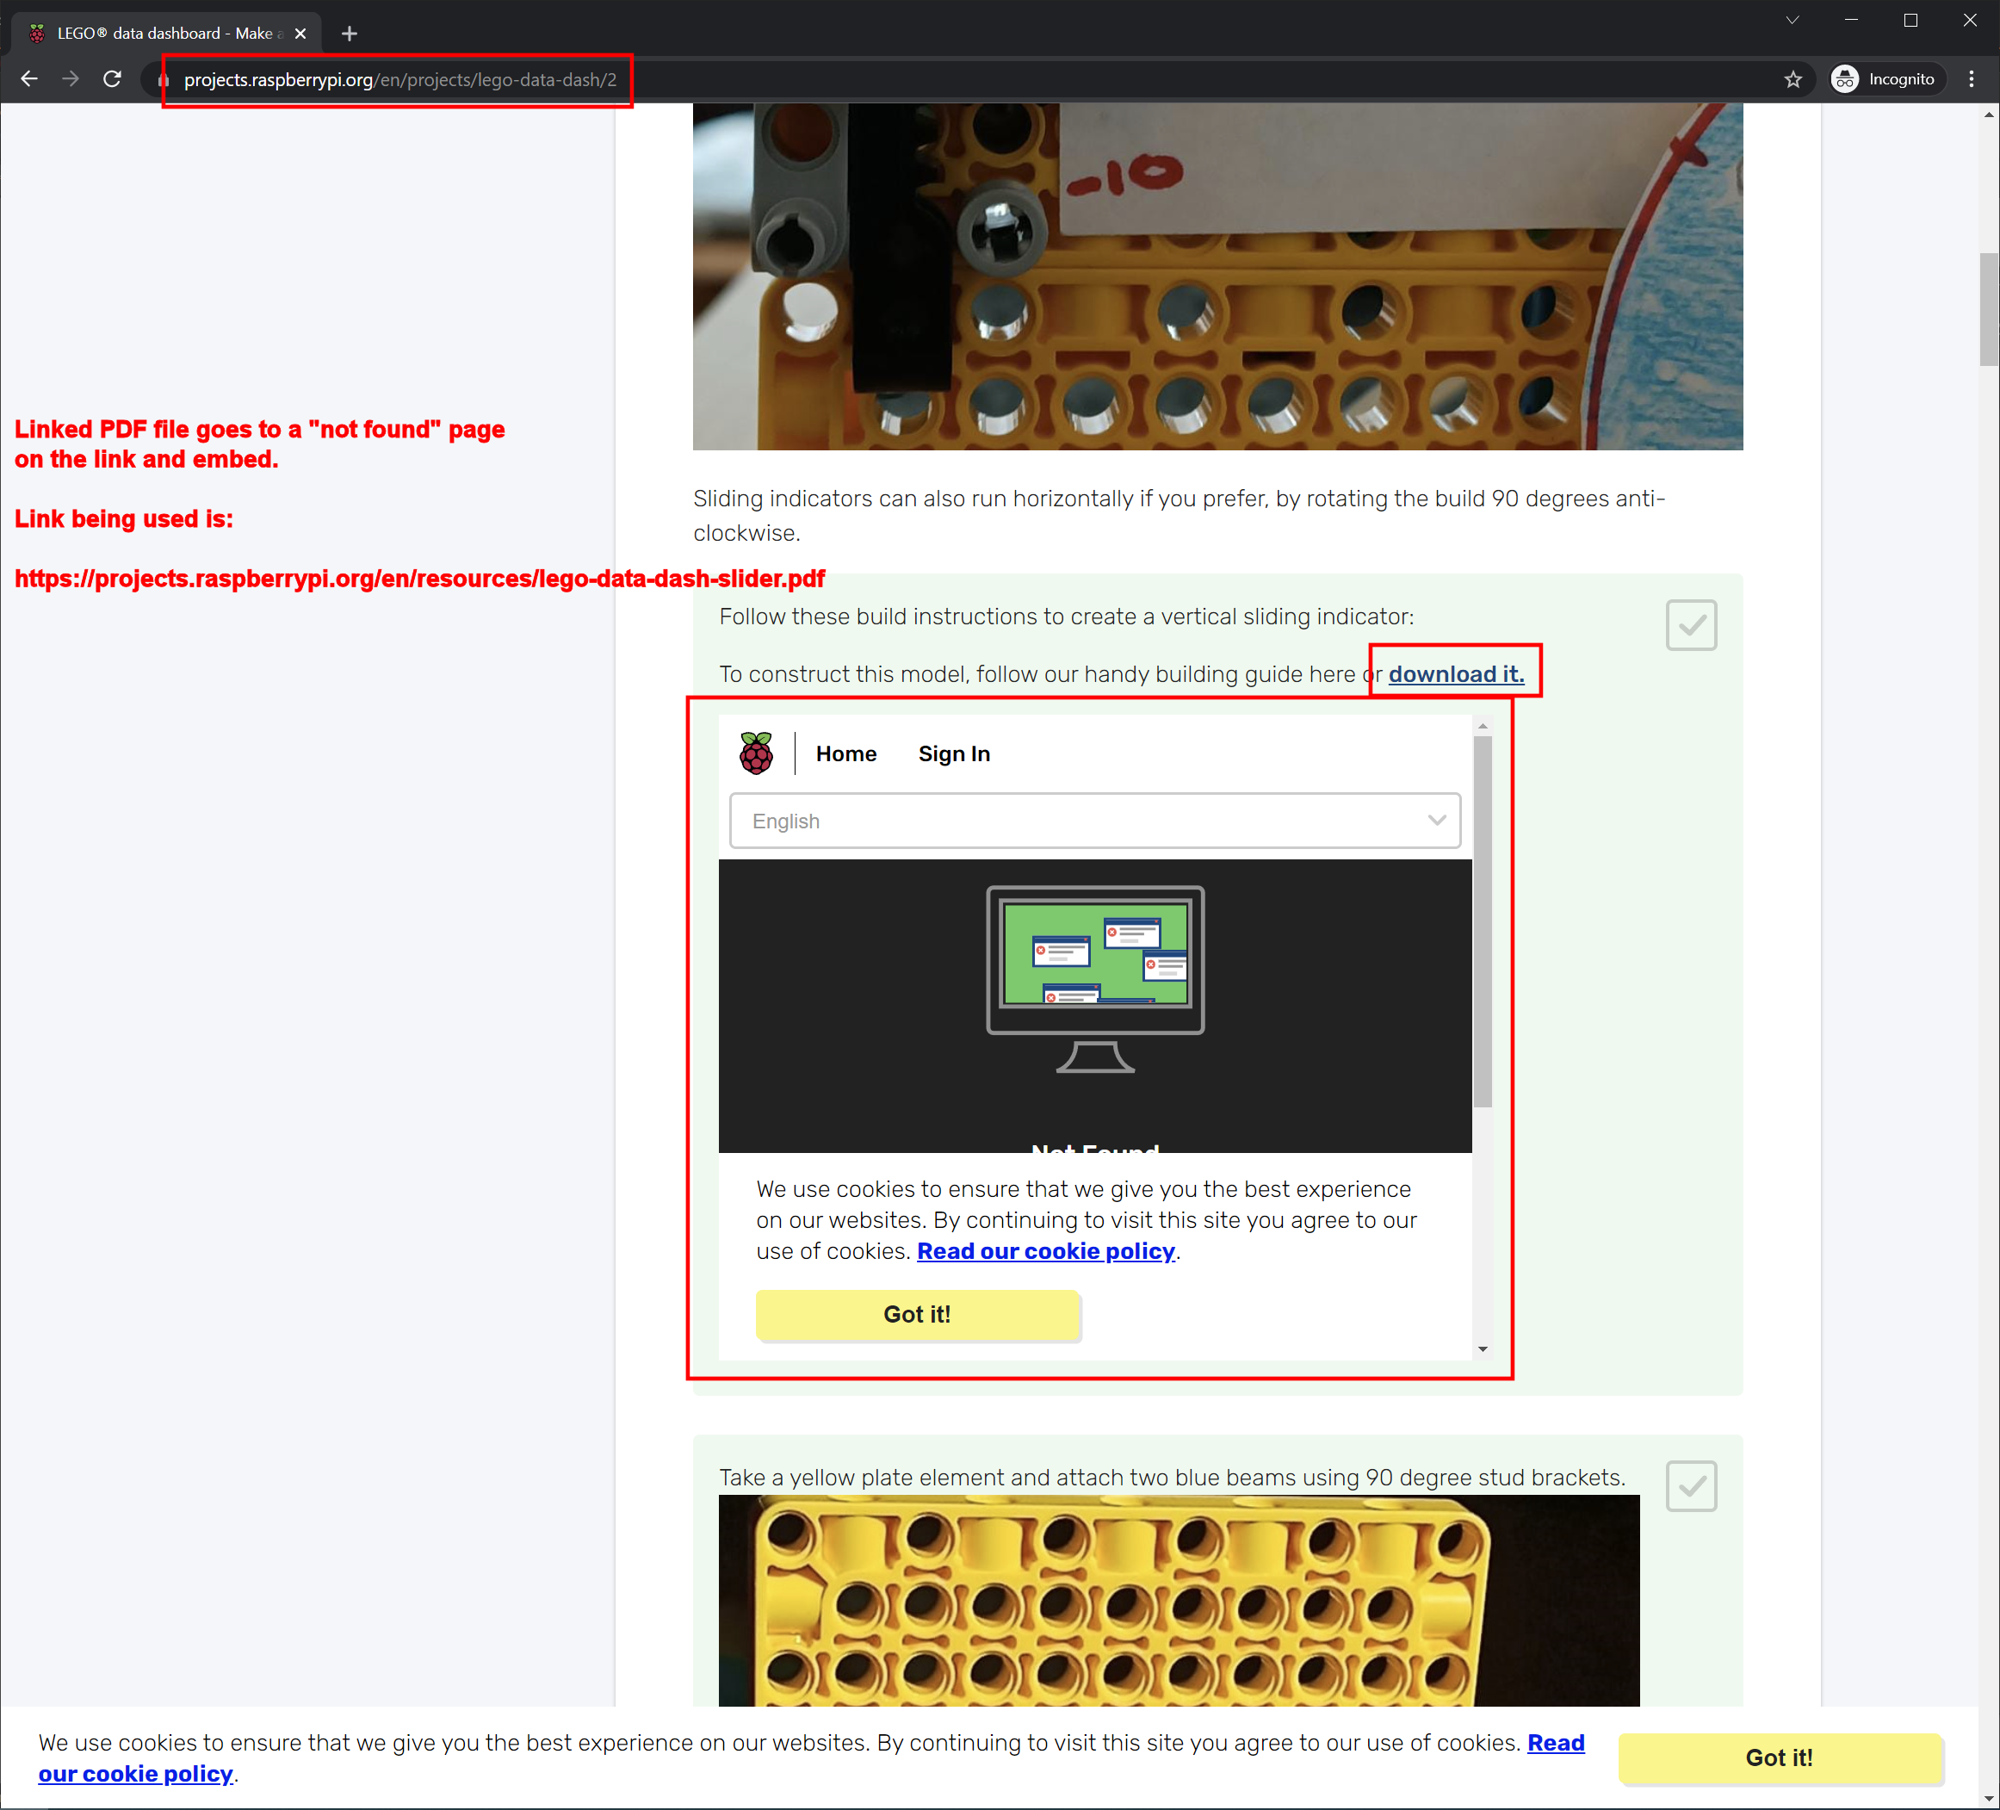The height and width of the screenshot is (1810, 2000).
Task: Open the tab search chevron in title bar
Action: click(x=1793, y=20)
